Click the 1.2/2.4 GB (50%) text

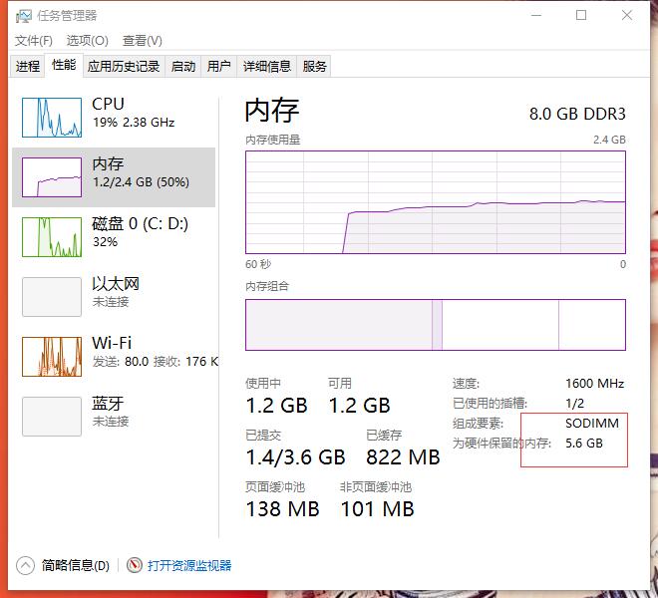click(x=141, y=182)
